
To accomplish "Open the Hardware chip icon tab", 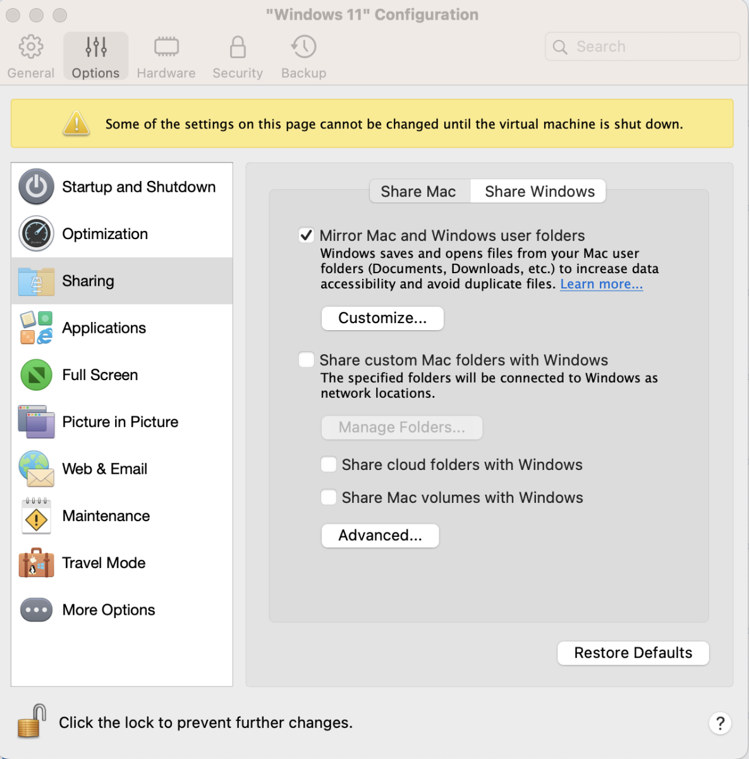I will [166, 46].
